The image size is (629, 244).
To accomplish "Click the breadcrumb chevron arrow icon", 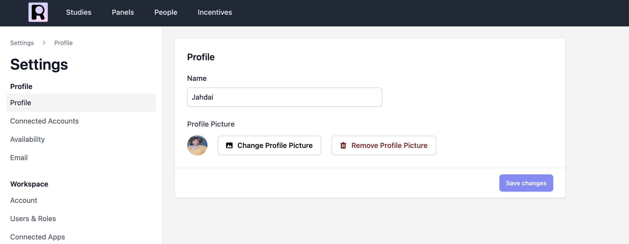I will [44, 43].
